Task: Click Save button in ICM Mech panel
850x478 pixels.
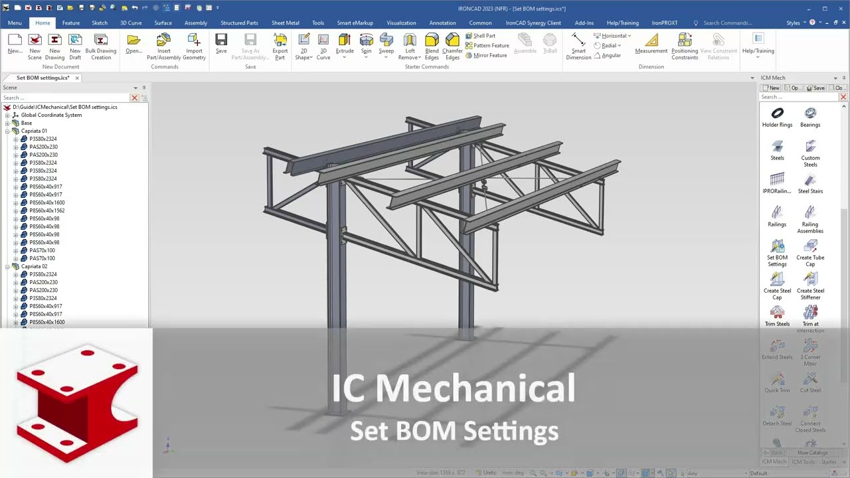Action: coord(816,88)
